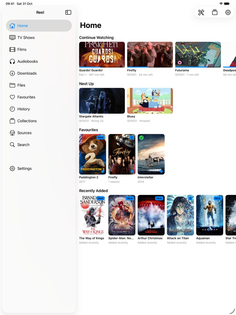Click the Recently Added heading
The width and height of the screenshot is (236, 315).
coord(93,191)
